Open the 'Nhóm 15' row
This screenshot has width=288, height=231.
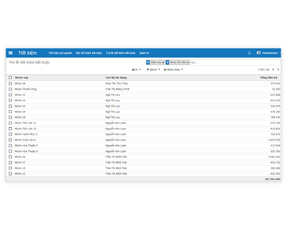coord(143,168)
